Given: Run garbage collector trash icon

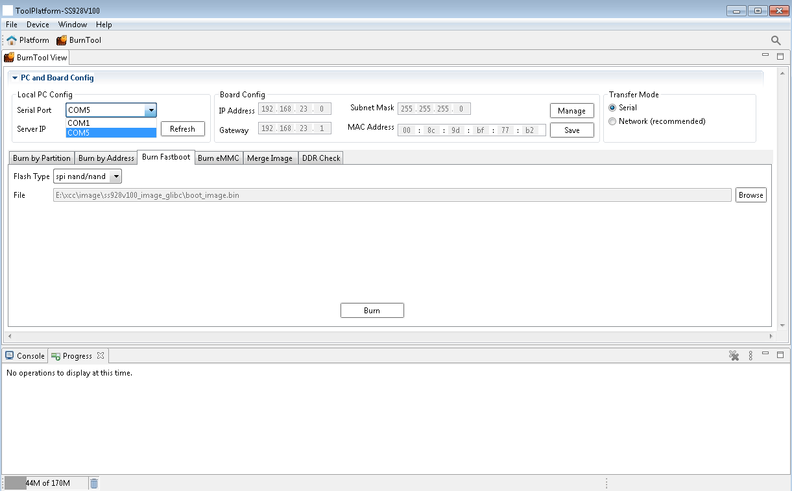Looking at the screenshot, I should click(x=94, y=483).
